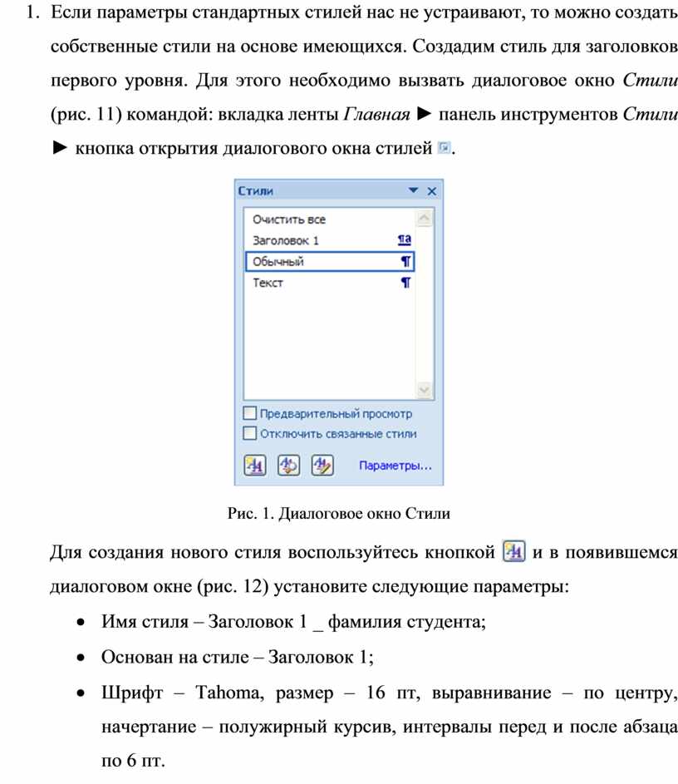
Task: Click the New Style button in Styles pane
Action: coord(255,466)
